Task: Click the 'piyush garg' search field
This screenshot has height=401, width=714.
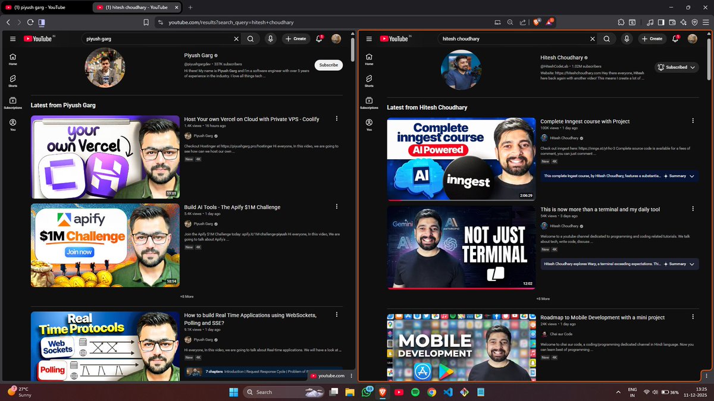Action: pyautogui.click(x=158, y=39)
